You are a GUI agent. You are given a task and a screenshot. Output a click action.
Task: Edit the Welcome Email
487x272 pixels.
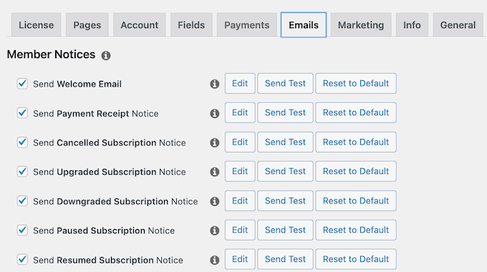[x=240, y=83]
